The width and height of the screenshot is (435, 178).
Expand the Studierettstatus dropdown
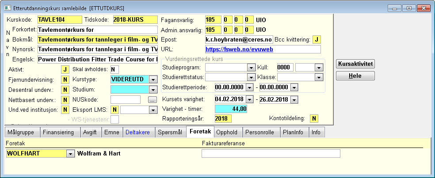coord(251,77)
